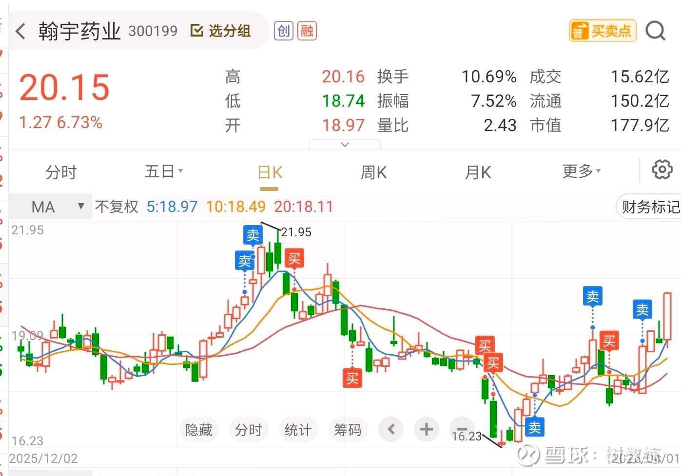The height and width of the screenshot is (476, 681).
Task: Tap the red 买 marker right of 21.95
Action: [294, 258]
